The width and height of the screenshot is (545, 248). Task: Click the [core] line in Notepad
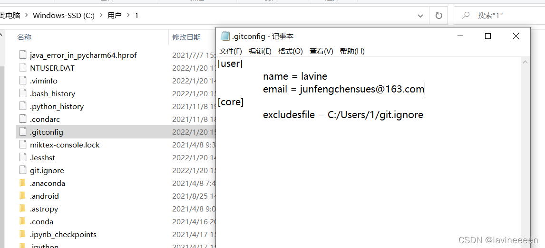pos(231,102)
